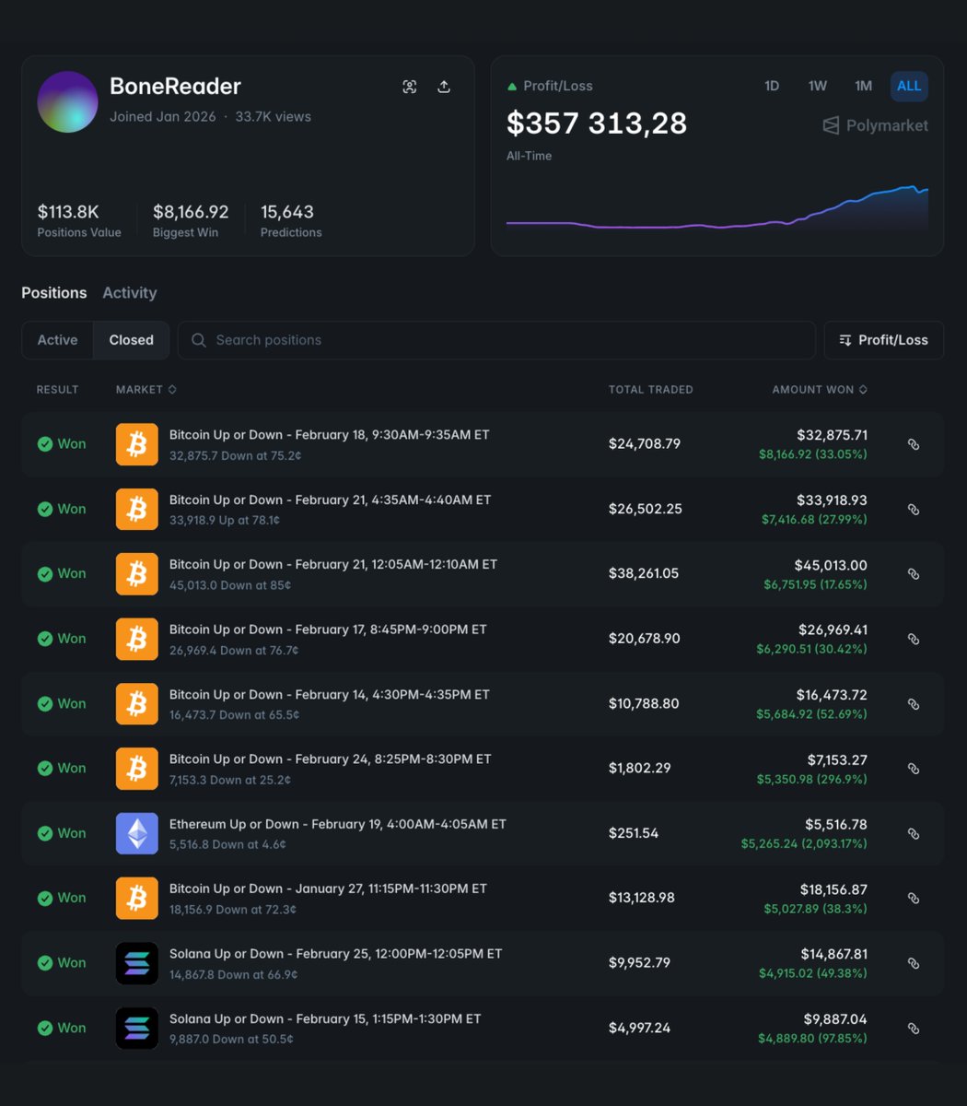The height and width of the screenshot is (1106, 967).
Task: Click the magnifier icon in search box
Action: (198, 340)
